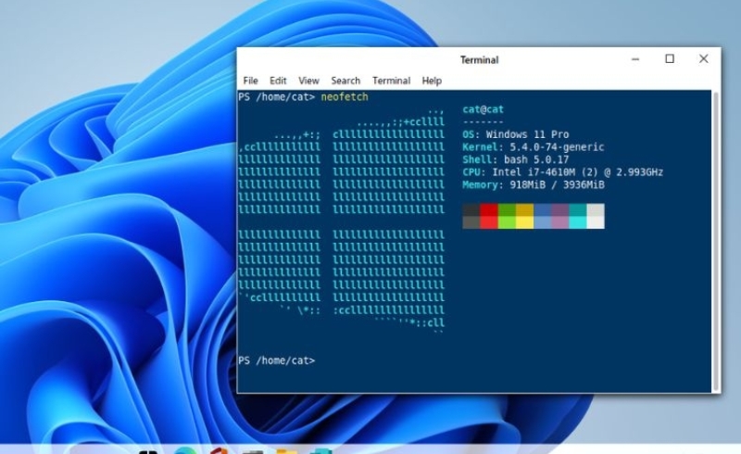This screenshot has width=741, height=454.
Task: Click the empty 'PS /home/cat>' prompt line
Action: click(276, 360)
